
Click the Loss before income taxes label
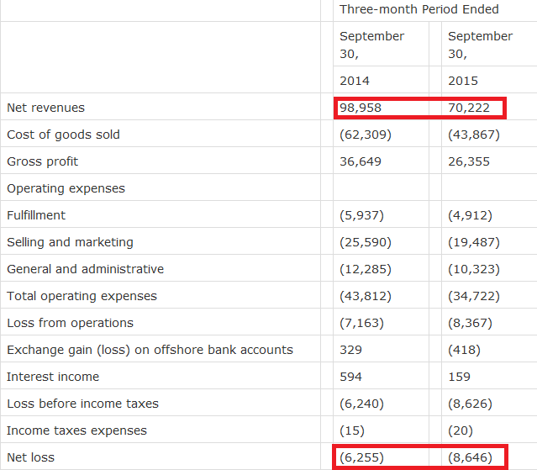82,404
